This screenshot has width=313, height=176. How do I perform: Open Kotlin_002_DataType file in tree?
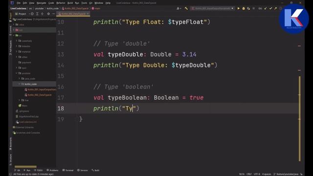[38, 95]
